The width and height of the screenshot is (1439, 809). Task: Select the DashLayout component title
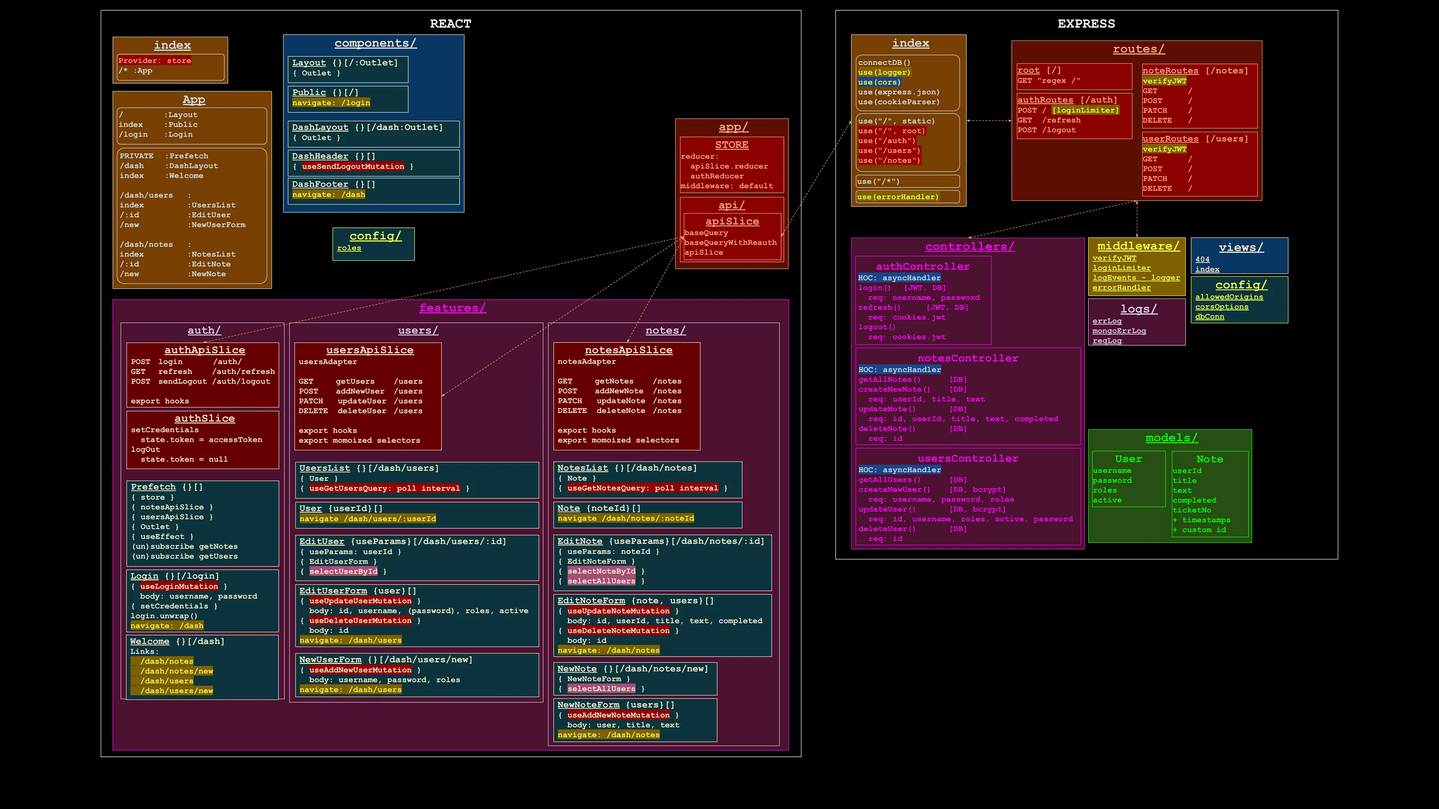click(x=320, y=127)
